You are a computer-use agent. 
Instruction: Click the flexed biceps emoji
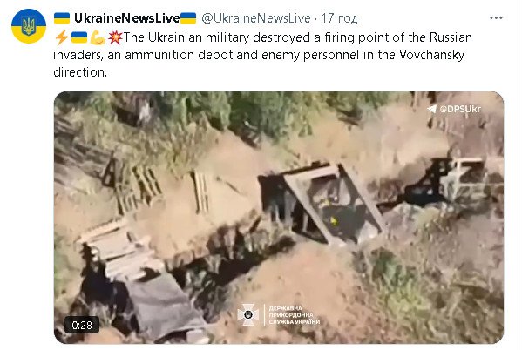click(x=98, y=37)
